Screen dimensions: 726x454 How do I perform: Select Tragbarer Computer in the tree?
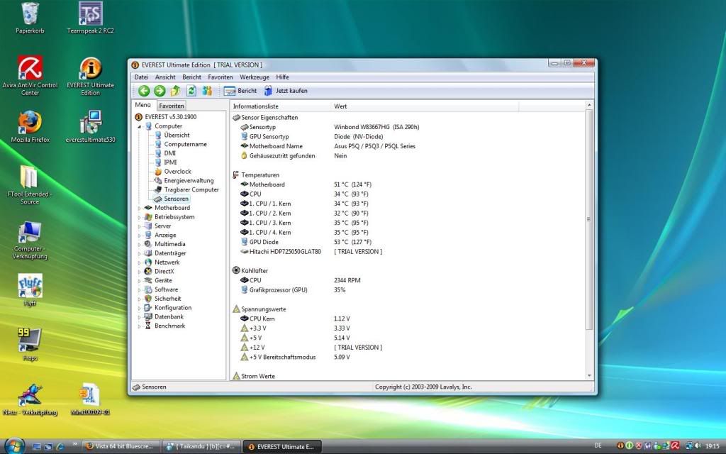coord(191,189)
